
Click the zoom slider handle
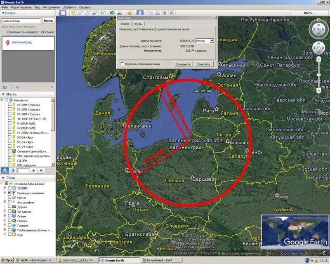click(x=318, y=75)
